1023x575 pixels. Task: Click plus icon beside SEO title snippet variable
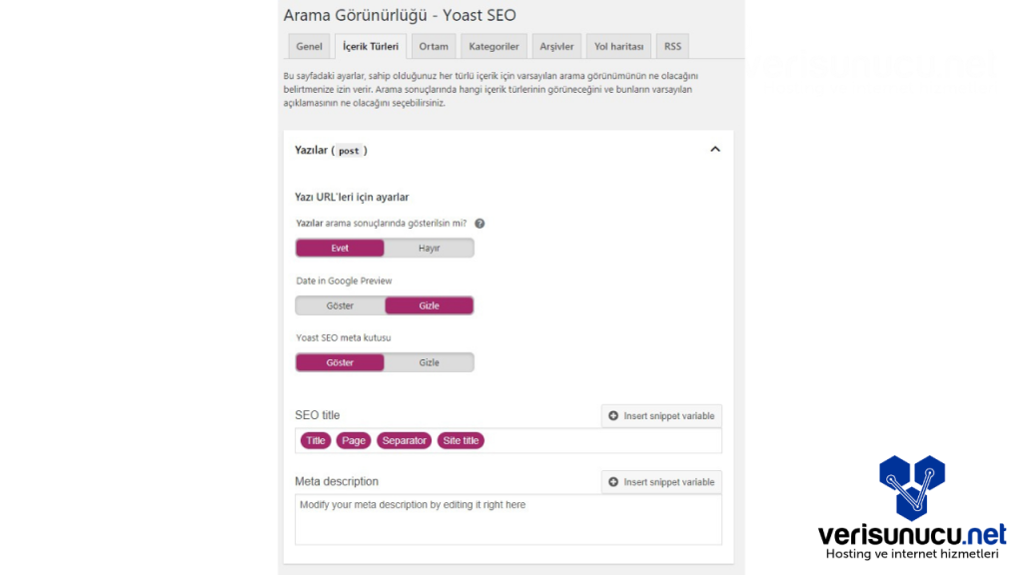click(613, 416)
